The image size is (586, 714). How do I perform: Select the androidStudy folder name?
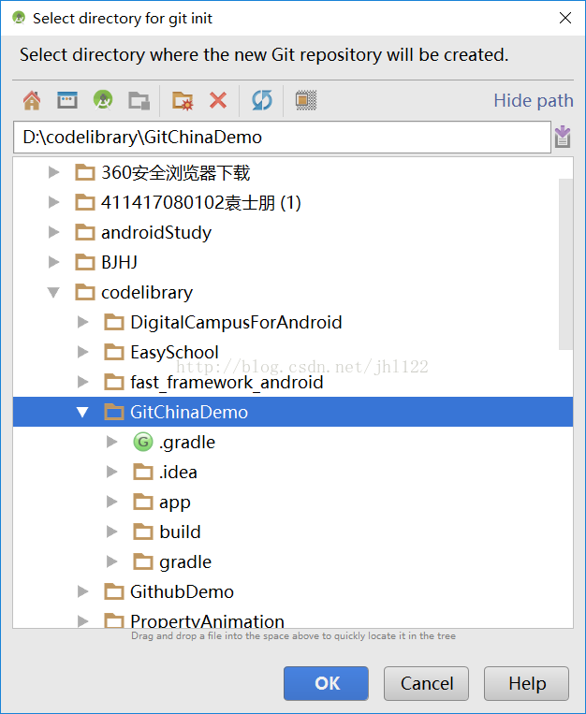point(156,233)
